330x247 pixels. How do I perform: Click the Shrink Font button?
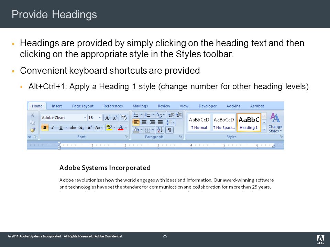point(115,118)
